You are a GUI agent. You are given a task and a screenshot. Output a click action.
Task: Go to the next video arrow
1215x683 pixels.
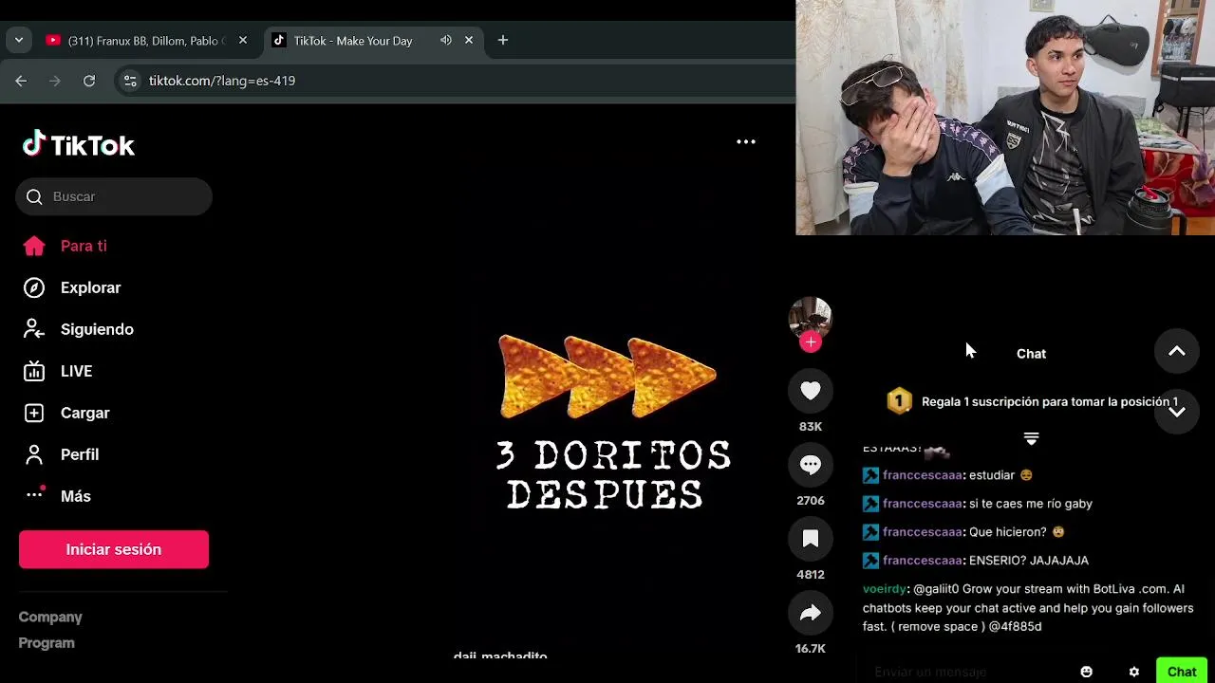pyautogui.click(x=1177, y=411)
